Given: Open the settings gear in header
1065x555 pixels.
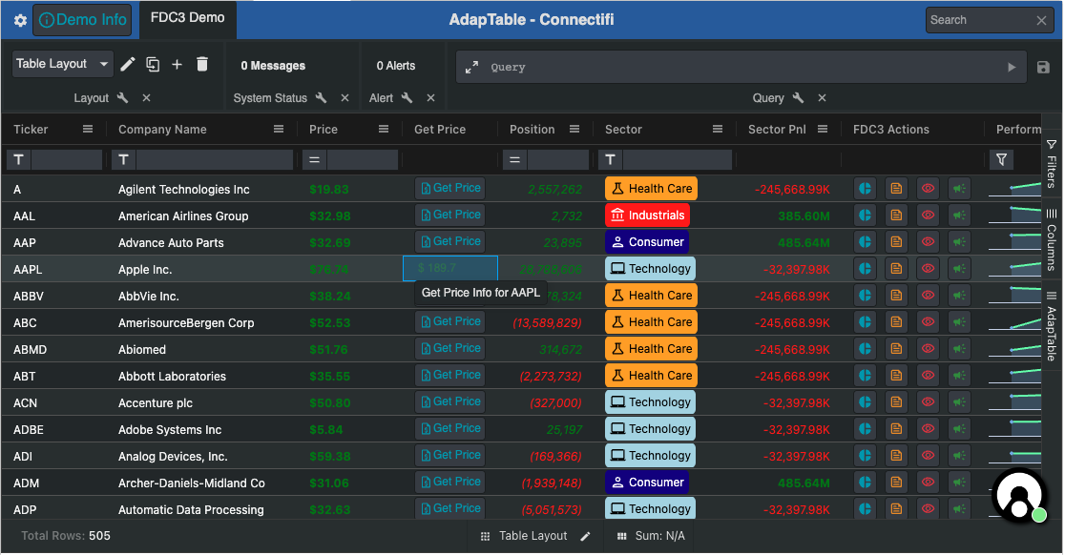Looking at the screenshot, I should click(20, 20).
